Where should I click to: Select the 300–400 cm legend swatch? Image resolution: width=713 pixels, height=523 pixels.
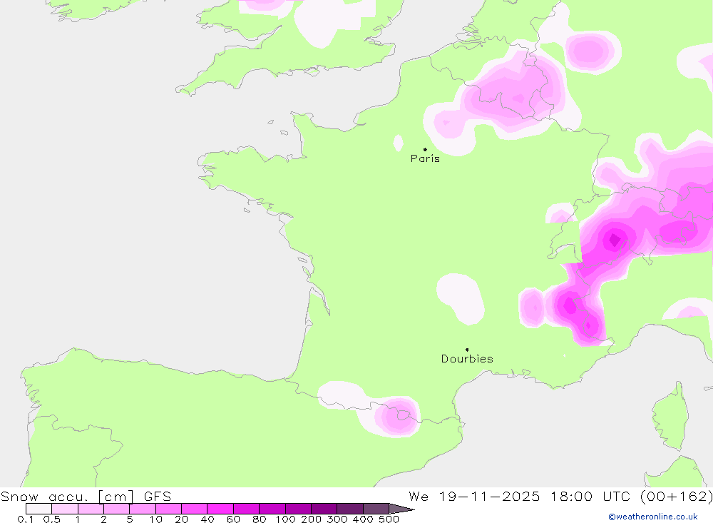[349, 509]
